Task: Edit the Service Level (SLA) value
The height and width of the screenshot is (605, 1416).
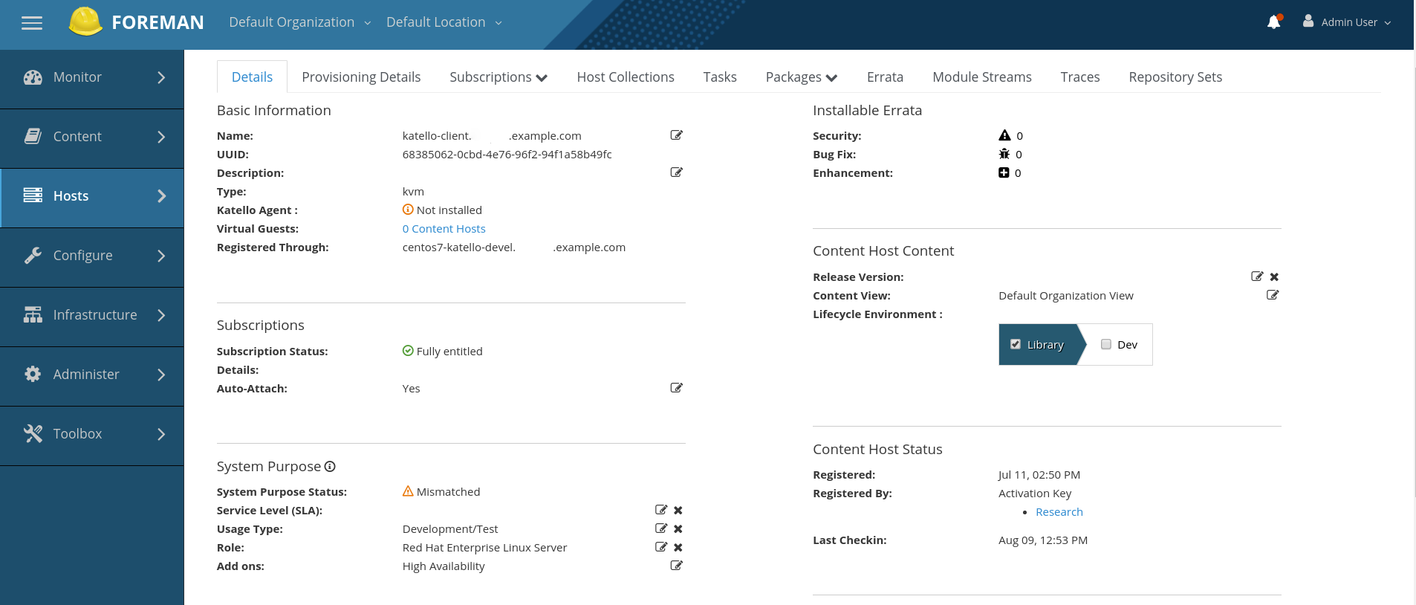Action: tap(661, 510)
